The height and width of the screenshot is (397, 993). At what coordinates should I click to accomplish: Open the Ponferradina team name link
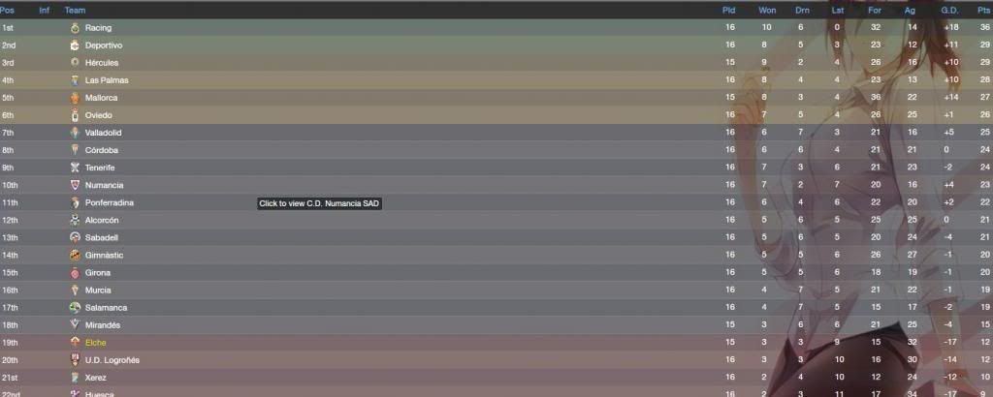click(109, 203)
